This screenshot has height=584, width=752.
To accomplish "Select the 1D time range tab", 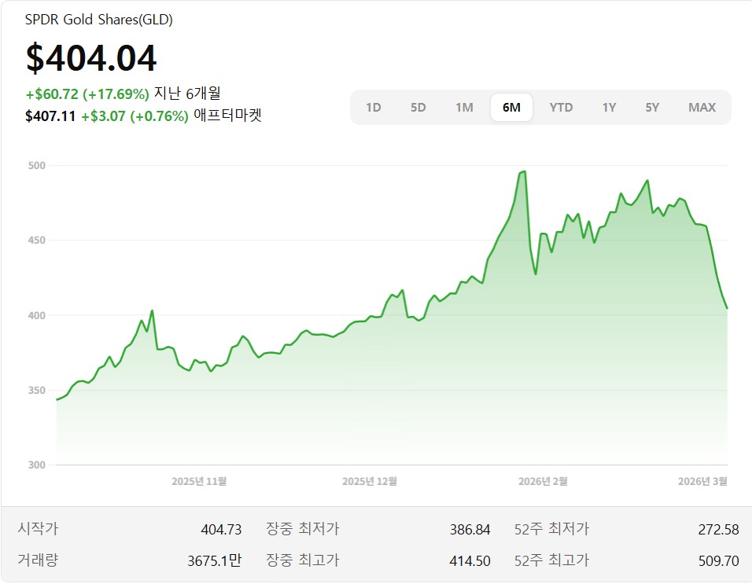I will pyautogui.click(x=373, y=108).
